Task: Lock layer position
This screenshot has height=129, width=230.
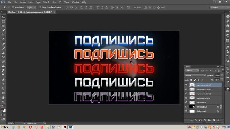Action: coord(198,80)
